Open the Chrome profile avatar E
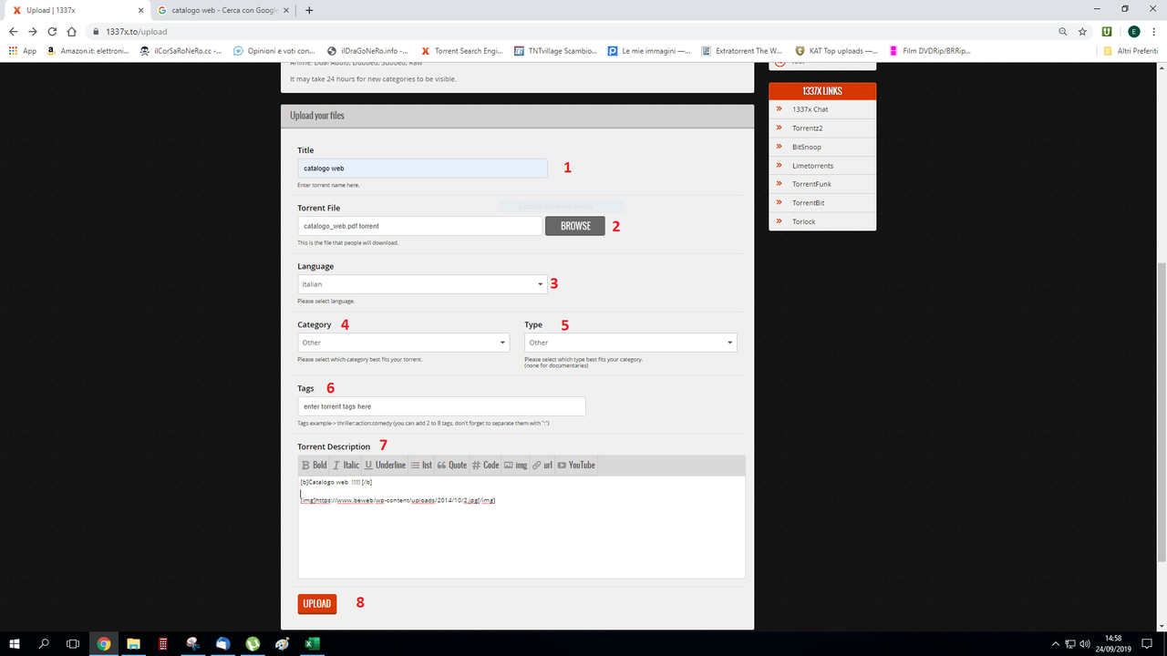The image size is (1167, 656). coord(1134,31)
